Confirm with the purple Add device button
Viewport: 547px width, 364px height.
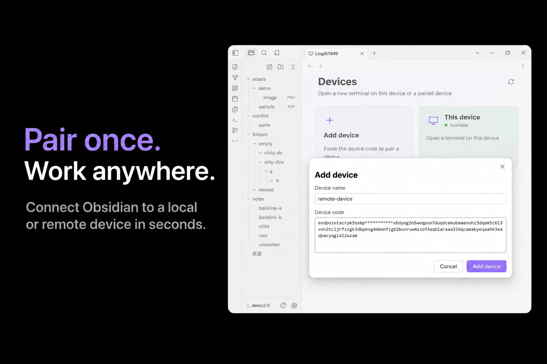click(486, 266)
